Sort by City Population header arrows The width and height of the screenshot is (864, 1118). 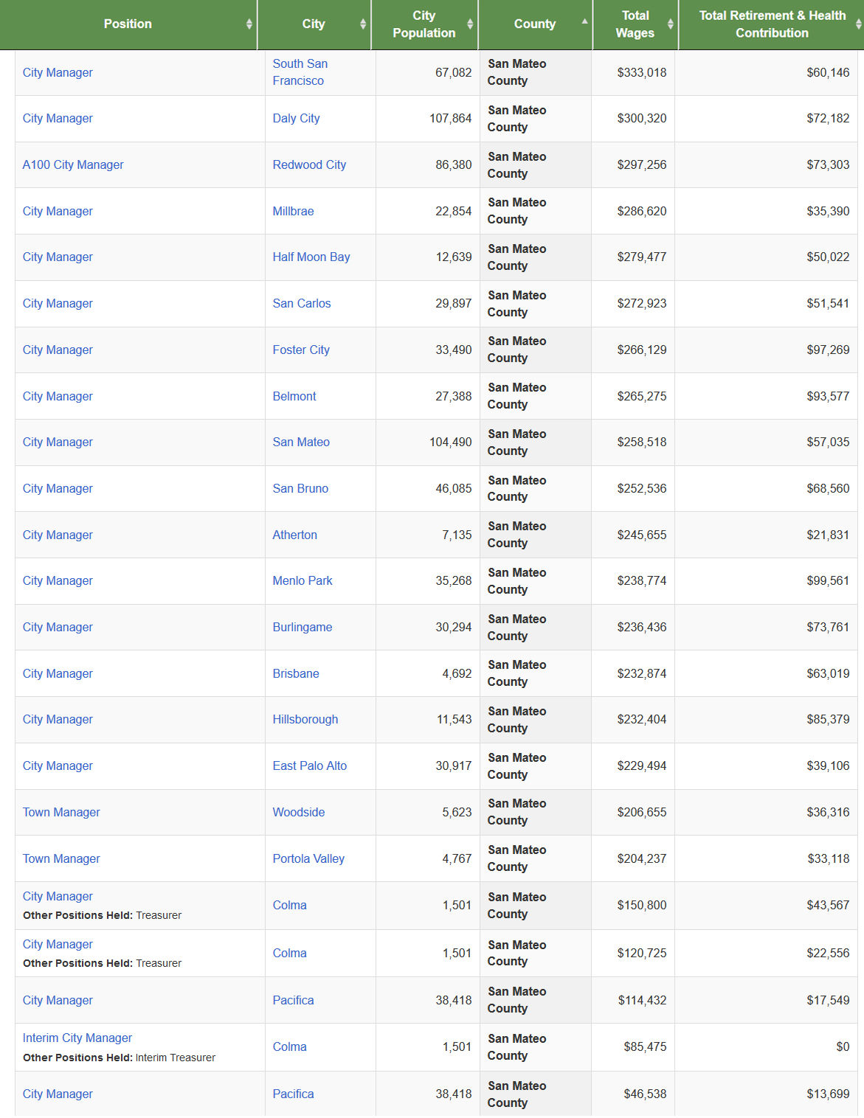point(470,24)
